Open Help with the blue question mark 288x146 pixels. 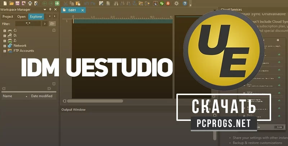tap(185, 3)
